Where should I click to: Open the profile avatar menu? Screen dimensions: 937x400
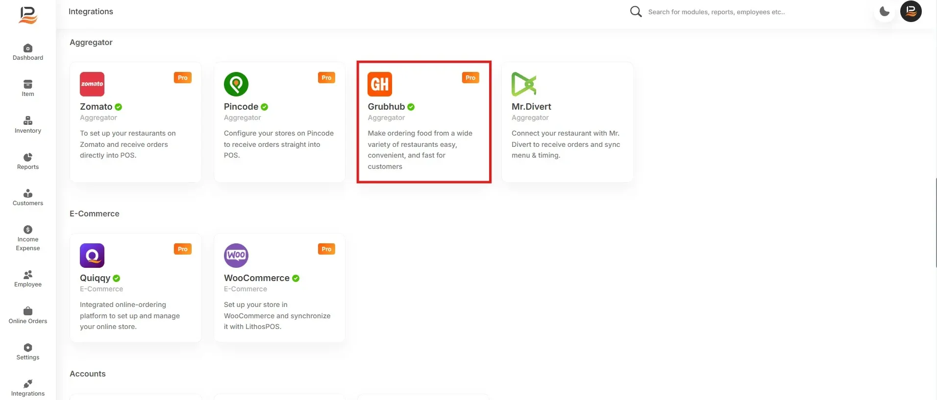pyautogui.click(x=911, y=11)
